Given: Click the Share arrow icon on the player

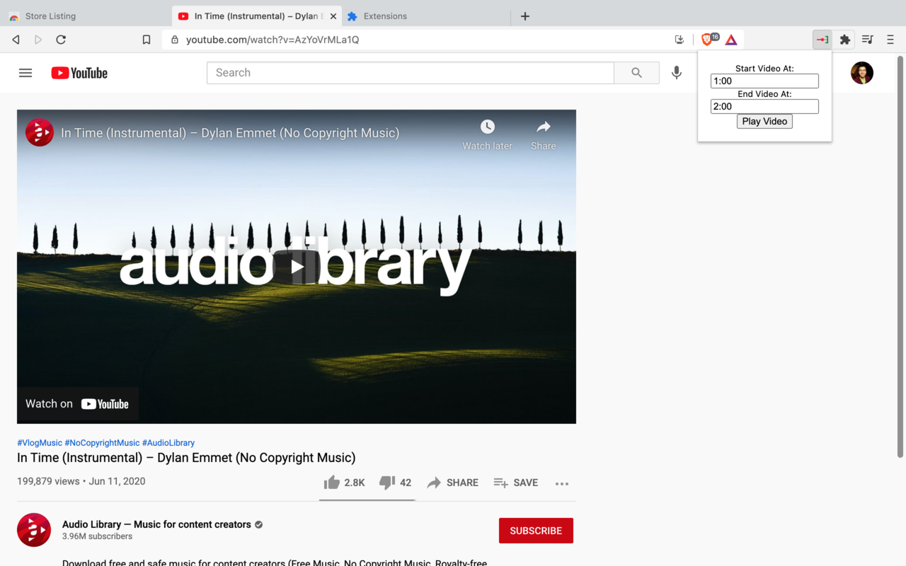Looking at the screenshot, I should tap(543, 127).
